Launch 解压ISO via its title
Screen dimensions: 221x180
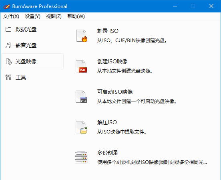(x=107, y=122)
